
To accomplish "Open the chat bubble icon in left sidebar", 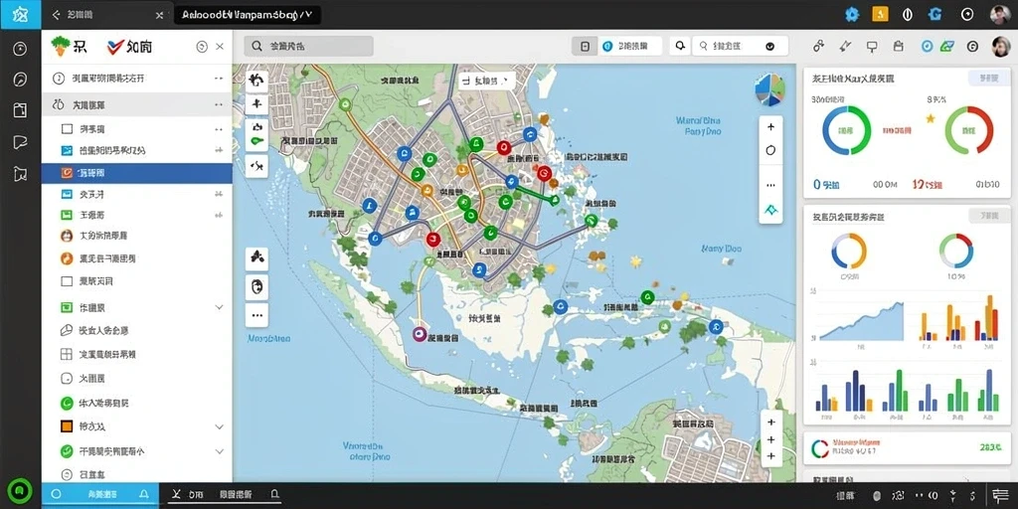I will [x=20, y=142].
